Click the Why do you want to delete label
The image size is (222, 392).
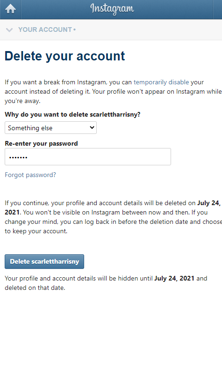[72, 114]
